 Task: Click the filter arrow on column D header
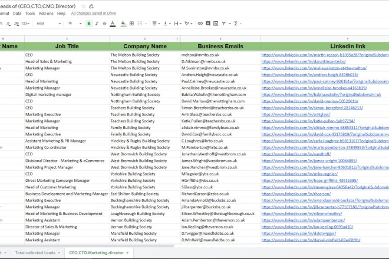[177, 39]
